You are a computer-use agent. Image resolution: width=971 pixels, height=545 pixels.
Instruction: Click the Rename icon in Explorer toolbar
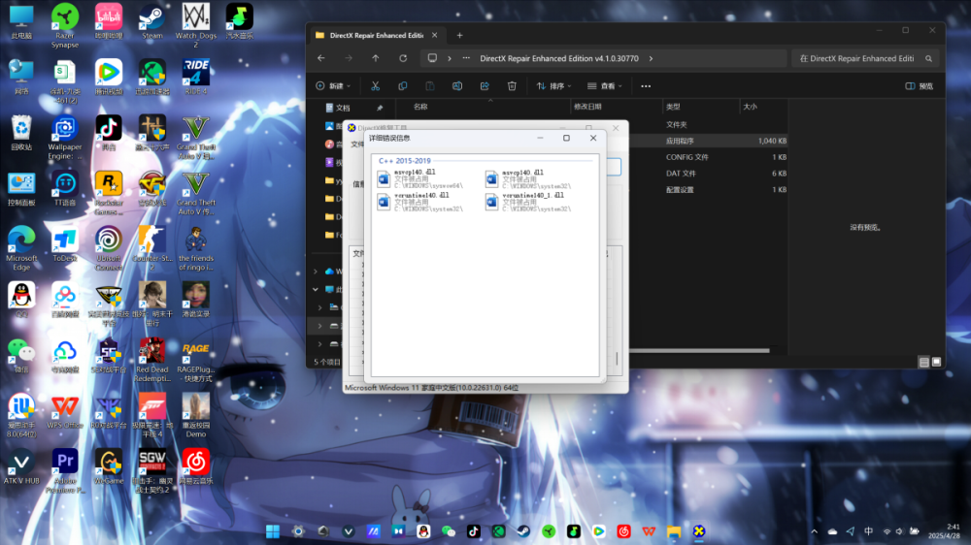(457, 86)
